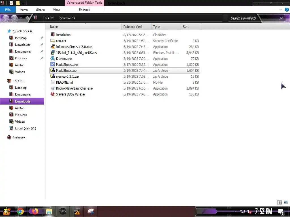Viewport: 290px width, 217px height.
Task: Open the File menu
Action: pos(8,10)
